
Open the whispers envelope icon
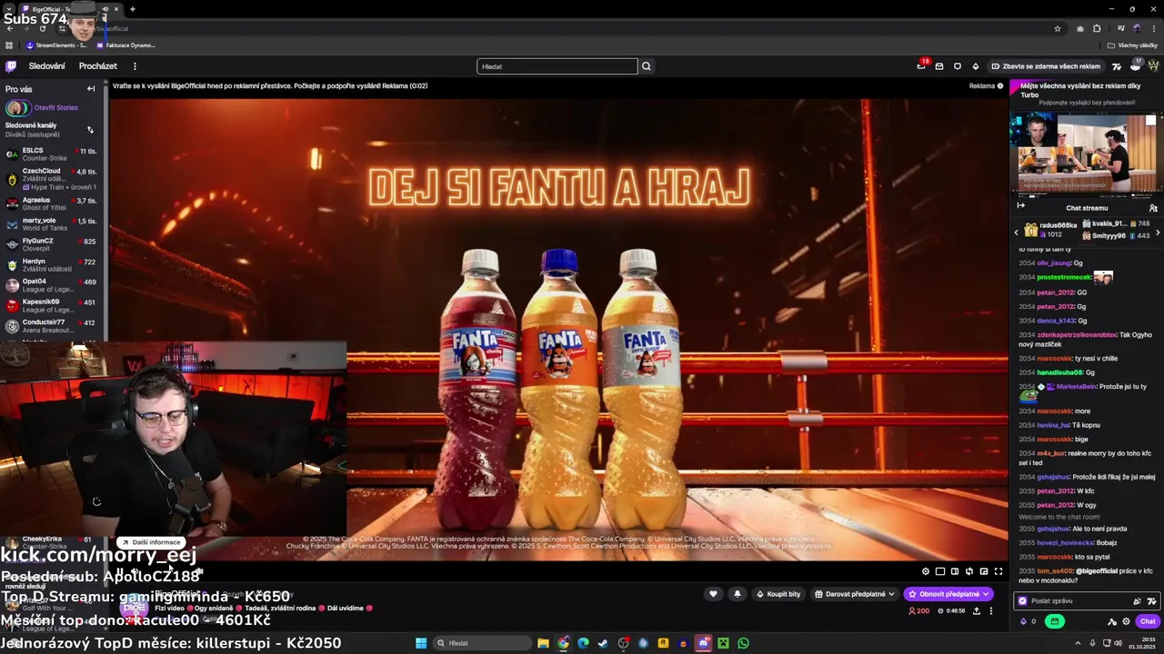coord(939,66)
